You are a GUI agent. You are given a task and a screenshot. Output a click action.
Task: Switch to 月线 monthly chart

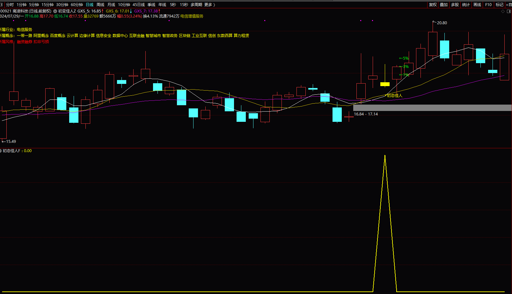(x=111, y=5)
